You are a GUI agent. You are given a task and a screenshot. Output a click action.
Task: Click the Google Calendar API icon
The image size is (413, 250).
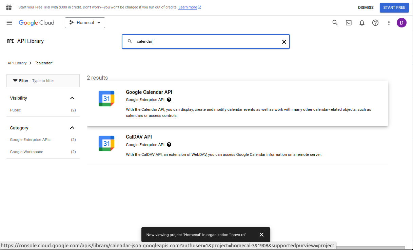tap(106, 98)
